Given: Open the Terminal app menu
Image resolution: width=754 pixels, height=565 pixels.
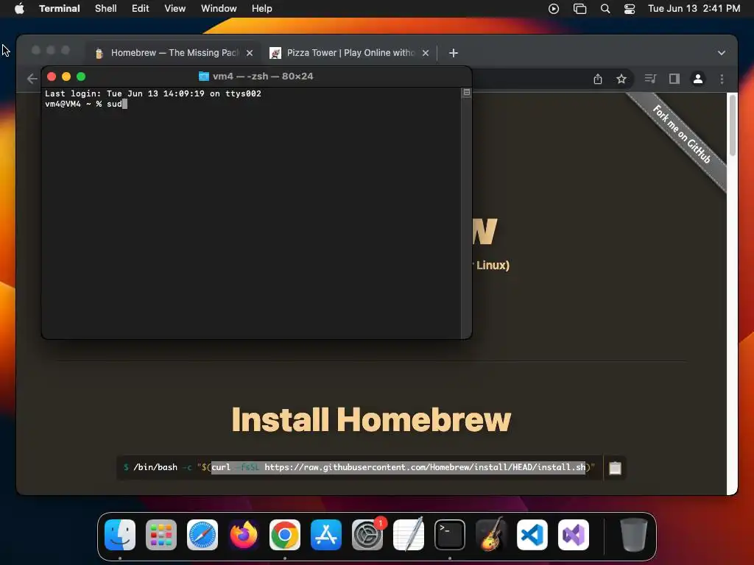Looking at the screenshot, I should pyautogui.click(x=59, y=9).
